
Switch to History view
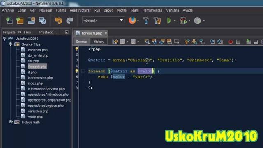99,42
